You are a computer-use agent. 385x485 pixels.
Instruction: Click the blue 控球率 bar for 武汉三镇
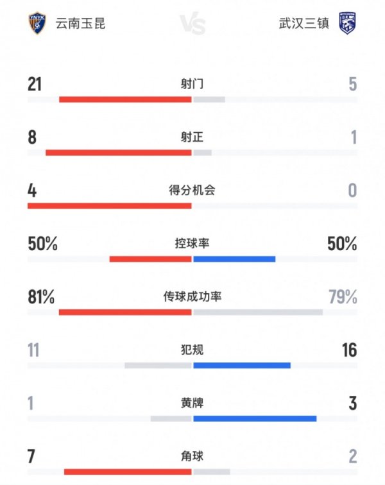pos(234,259)
